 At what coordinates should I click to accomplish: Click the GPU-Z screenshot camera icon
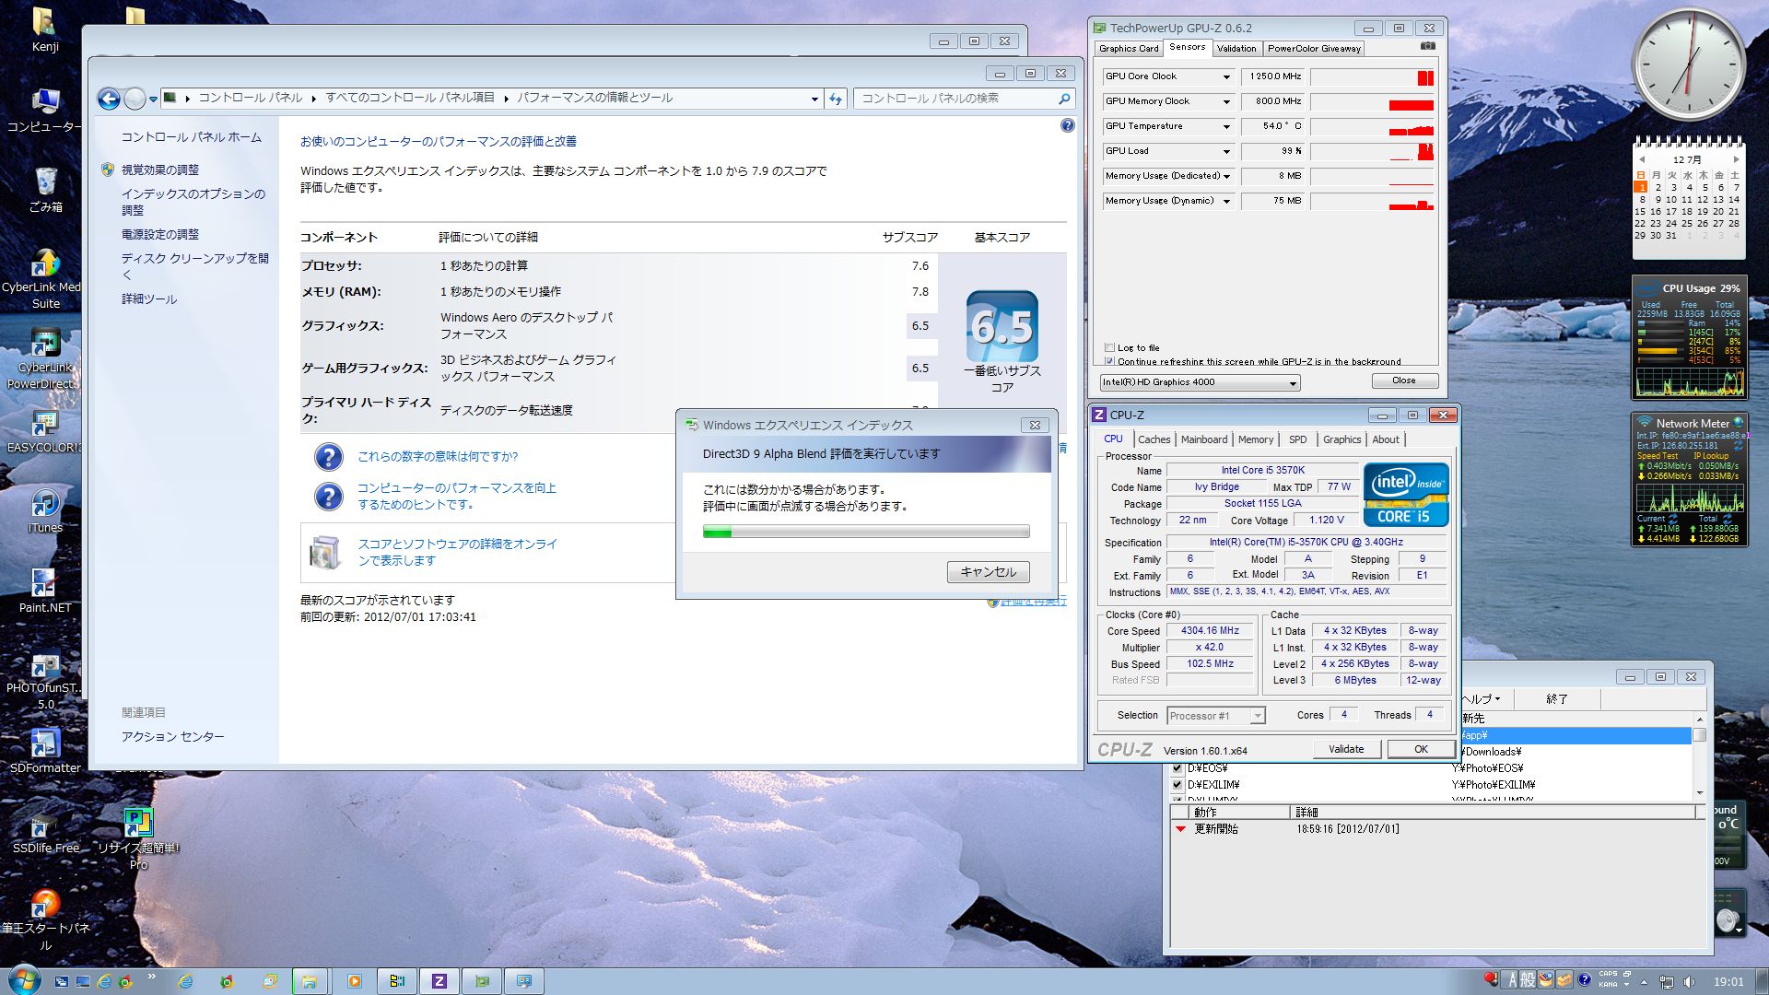1427,46
